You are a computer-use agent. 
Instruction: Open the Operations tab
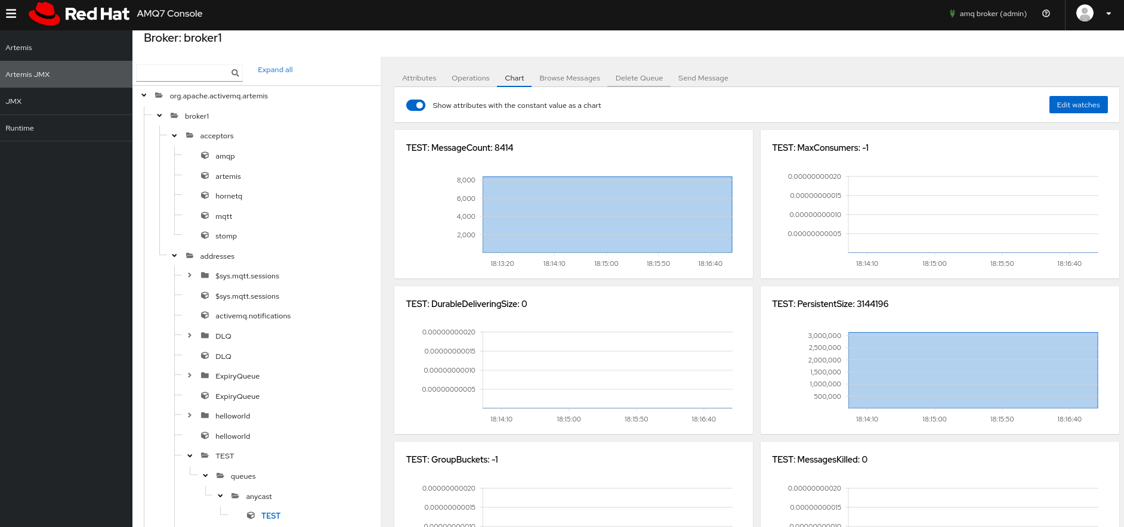point(470,78)
